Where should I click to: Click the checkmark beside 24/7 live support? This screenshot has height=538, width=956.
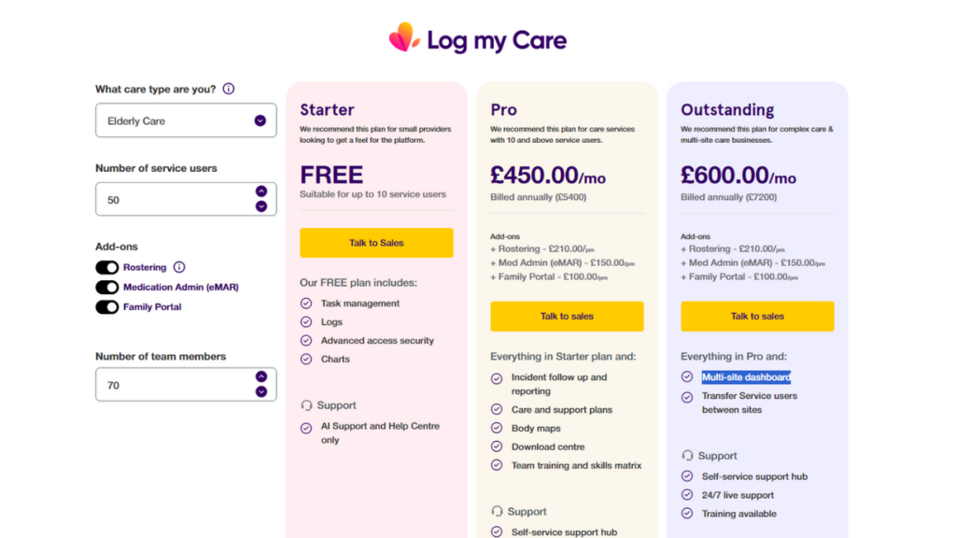(687, 495)
